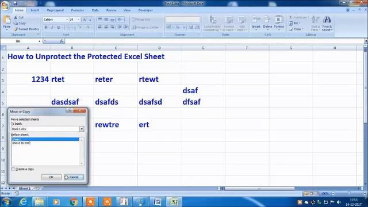Click the Insert cells icon
368x207 pixels.
(256, 20)
